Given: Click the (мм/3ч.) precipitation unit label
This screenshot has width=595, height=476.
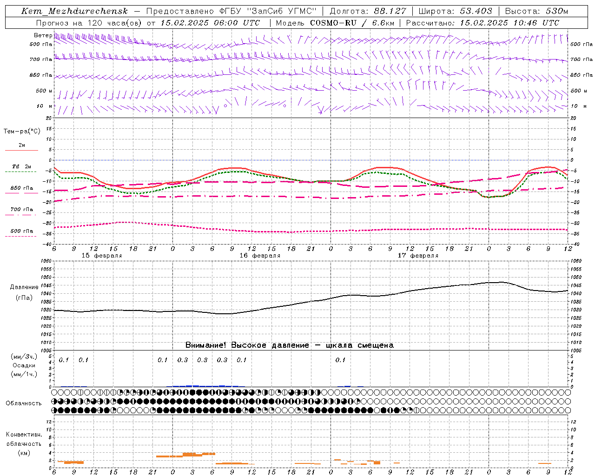Looking at the screenshot, I should point(24,357).
